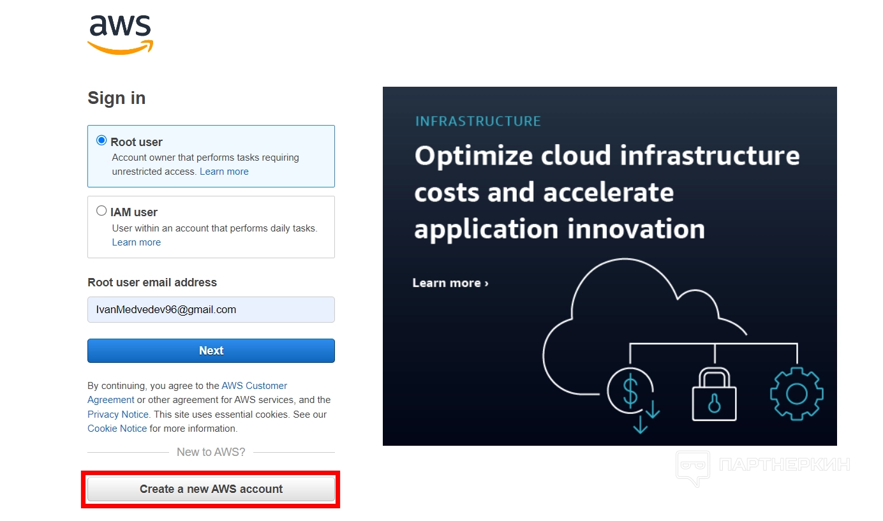Screen dimensions: 883x521
Task: Click Create a new AWS account
Action: (211, 489)
